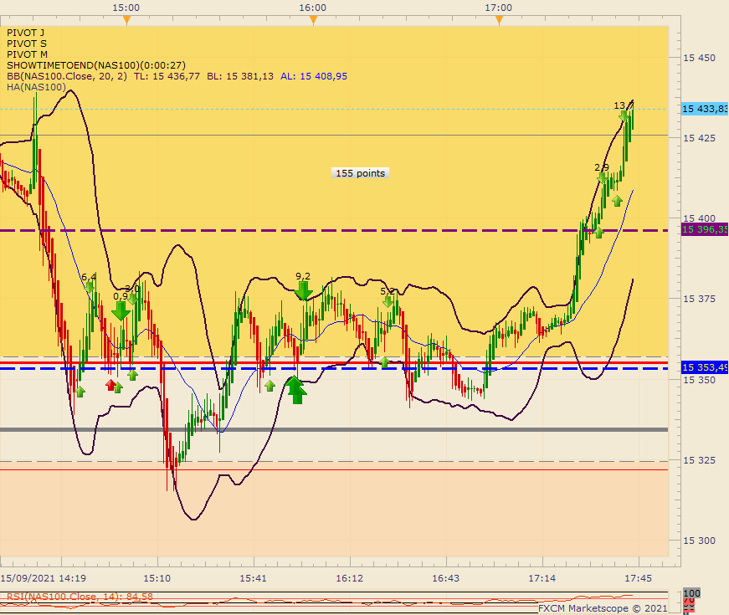Click the blue 15 353,49 price tag

point(705,367)
